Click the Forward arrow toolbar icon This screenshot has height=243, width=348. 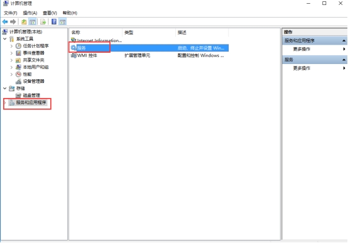(13, 22)
